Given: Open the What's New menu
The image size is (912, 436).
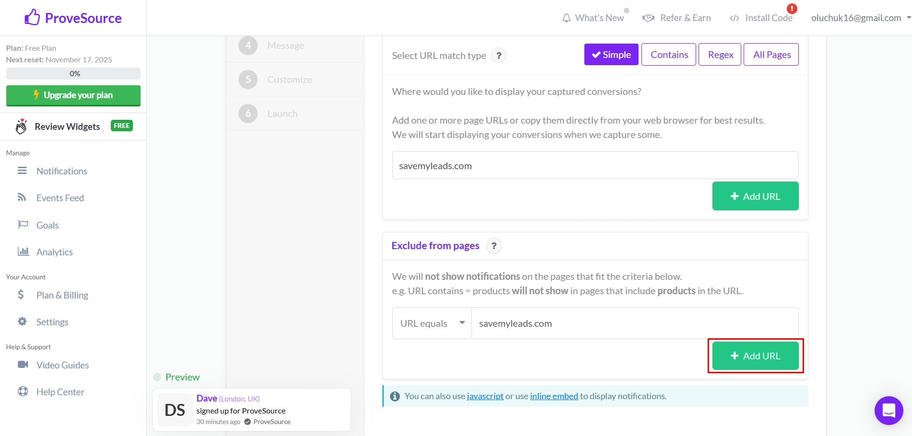Looking at the screenshot, I should 593,18.
